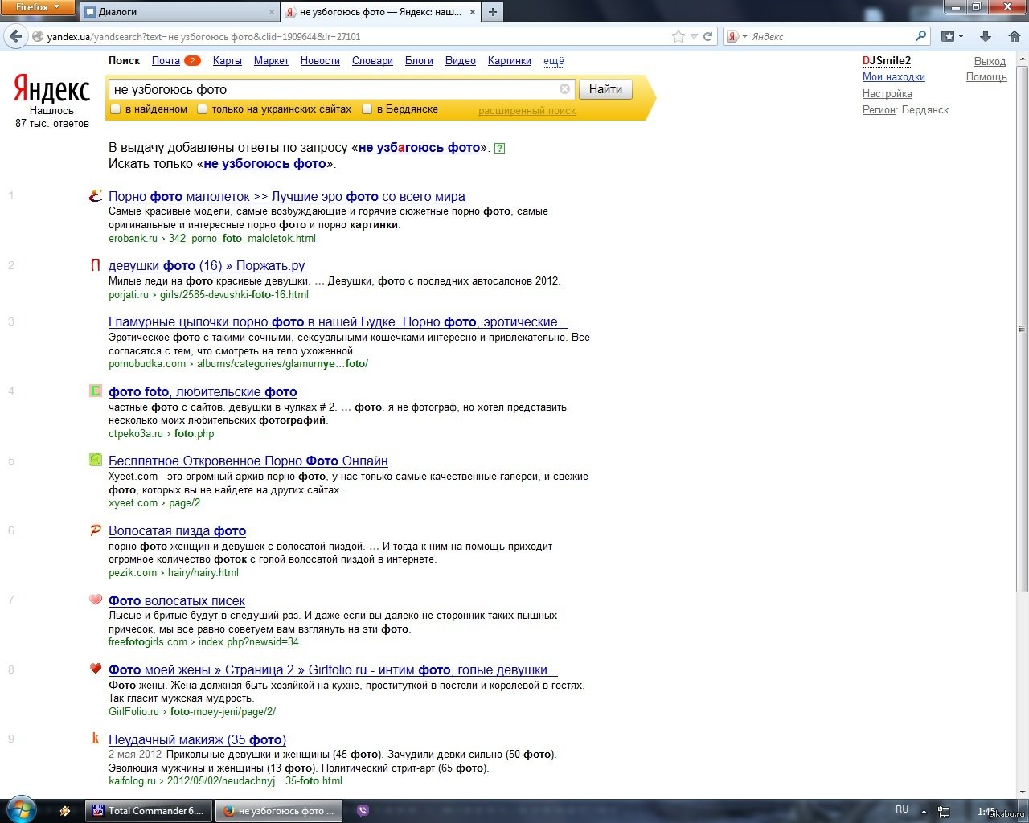The height and width of the screenshot is (823, 1029).
Task: Reload the current page
Action: (x=708, y=36)
